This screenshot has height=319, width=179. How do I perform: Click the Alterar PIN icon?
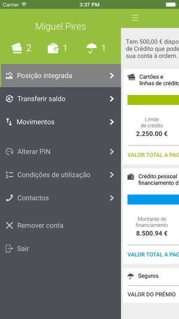[x=9, y=152]
